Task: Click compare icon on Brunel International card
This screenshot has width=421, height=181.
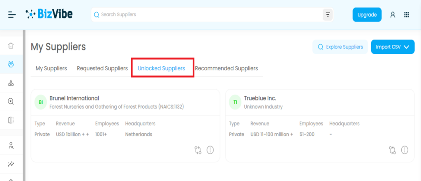Action: [x=198, y=150]
